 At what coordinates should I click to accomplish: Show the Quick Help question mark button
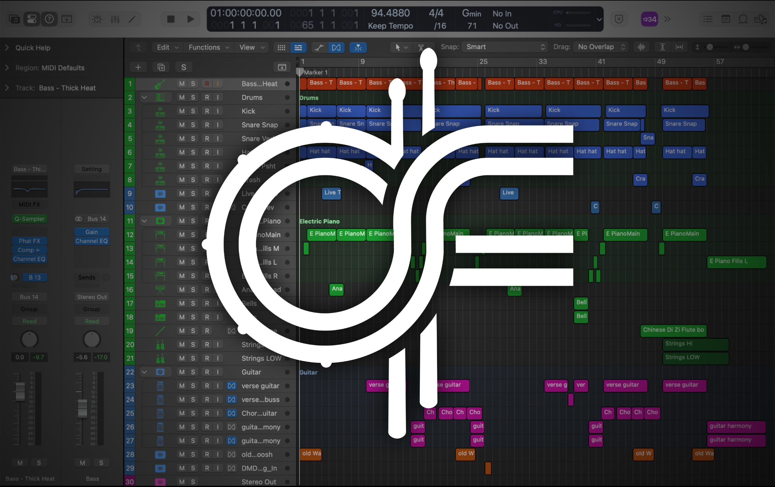[x=49, y=19]
